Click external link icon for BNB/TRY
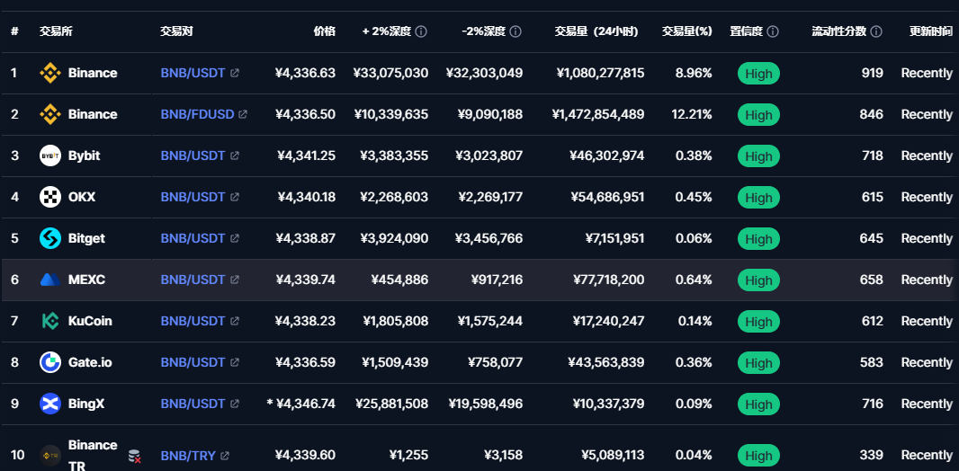Screen dimensions: 959x471 [225, 456]
